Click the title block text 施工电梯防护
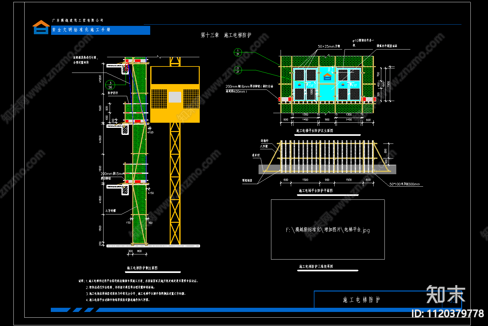The width and height of the screenshot is (488, 326). (361, 300)
